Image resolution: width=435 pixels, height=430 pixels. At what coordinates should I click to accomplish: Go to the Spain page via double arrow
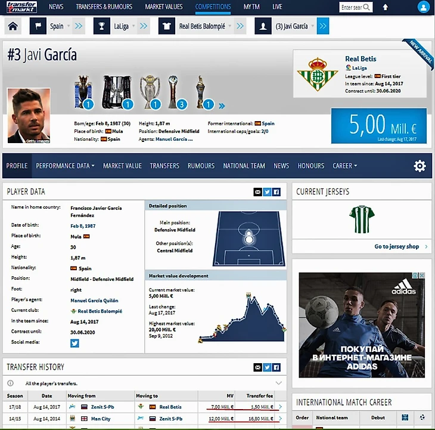pos(79,26)
